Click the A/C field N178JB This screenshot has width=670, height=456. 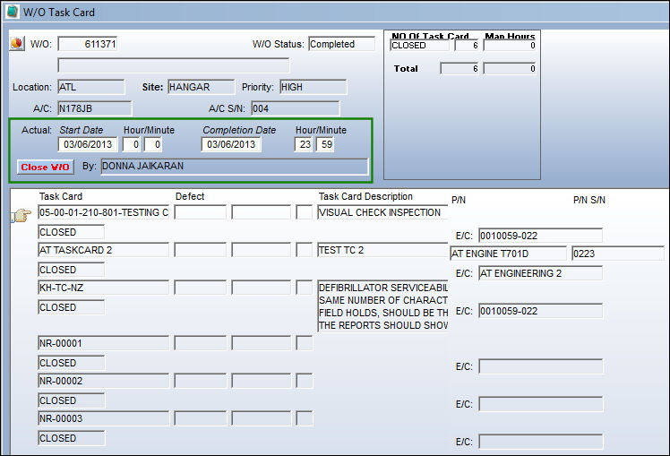[x=95, y=108]
